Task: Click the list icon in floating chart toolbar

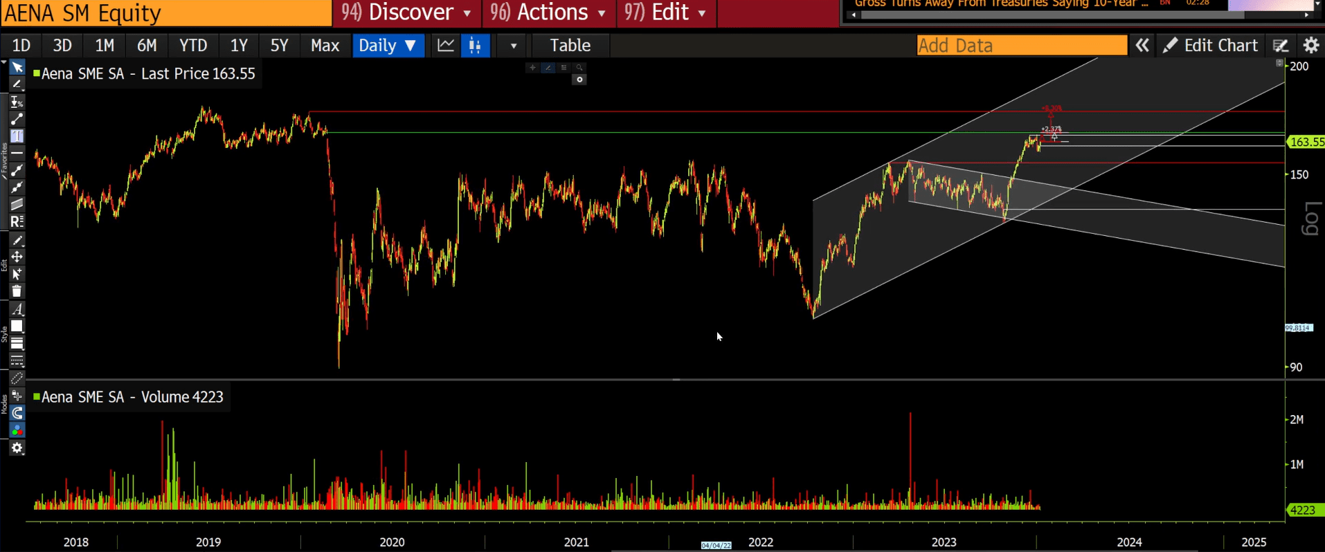Action: (x=564, y=68)
